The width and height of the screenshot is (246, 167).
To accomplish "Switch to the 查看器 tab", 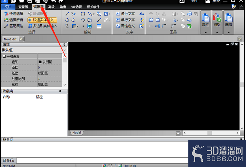I will [x=23, y=7].
